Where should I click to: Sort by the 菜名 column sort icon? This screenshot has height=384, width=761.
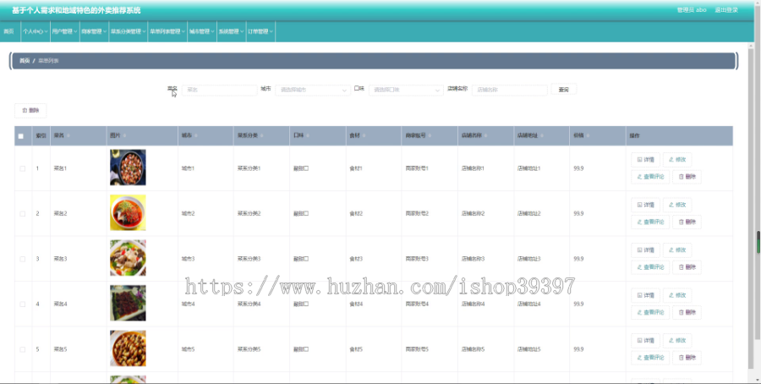[x=68, y=136]
